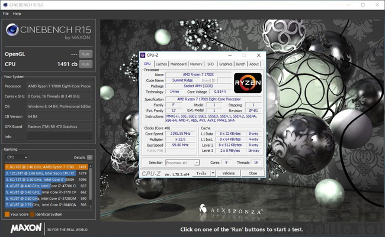Click the Bus Speed value 99.80 MHz

point(181,145)
